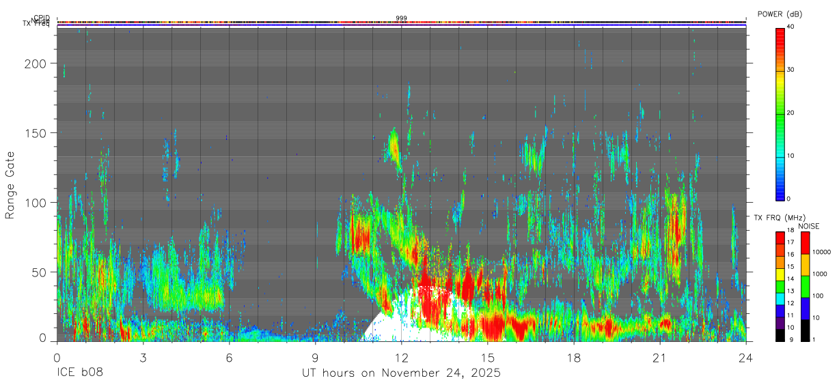
Task: Click the 9 hour tick label on the time axis
Action: pos(315,357)
